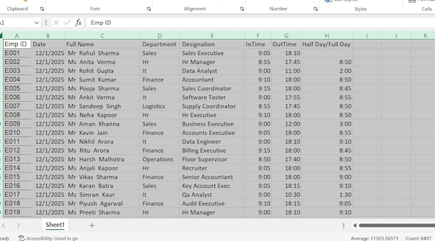Image resolution: width=435 pixels, height=241 pixels.
Task: Select the 1:30 duration cell for E017
Action: click(x=327, y=195)
